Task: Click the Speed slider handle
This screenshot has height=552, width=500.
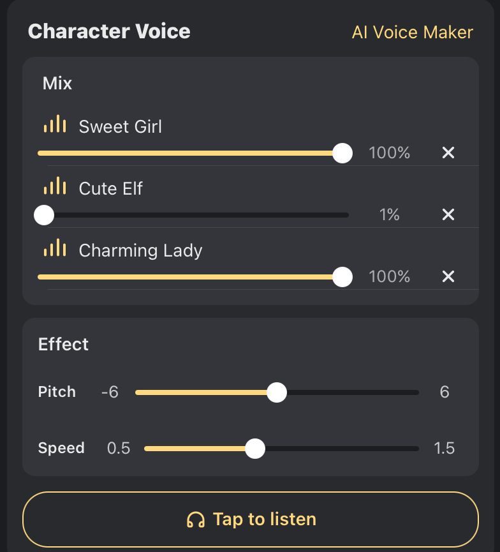Action: click(255, 449)
